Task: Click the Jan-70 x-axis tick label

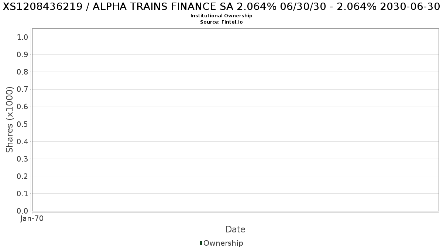Action: pos(32,219)
